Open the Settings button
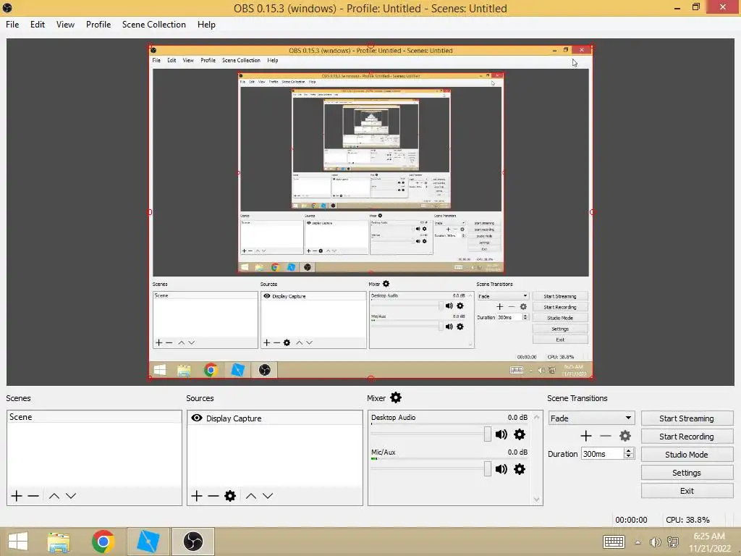 687,473
